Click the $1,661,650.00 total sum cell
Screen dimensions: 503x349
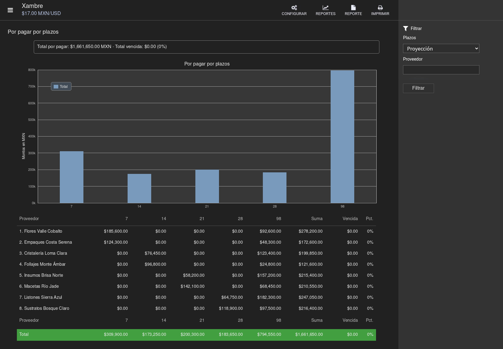(309, 334)
